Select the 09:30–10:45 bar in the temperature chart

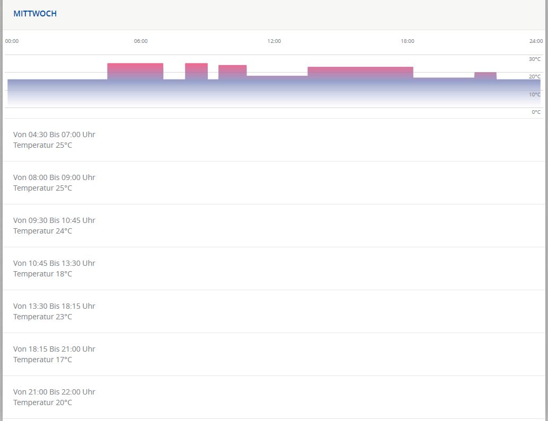(232, 73)
